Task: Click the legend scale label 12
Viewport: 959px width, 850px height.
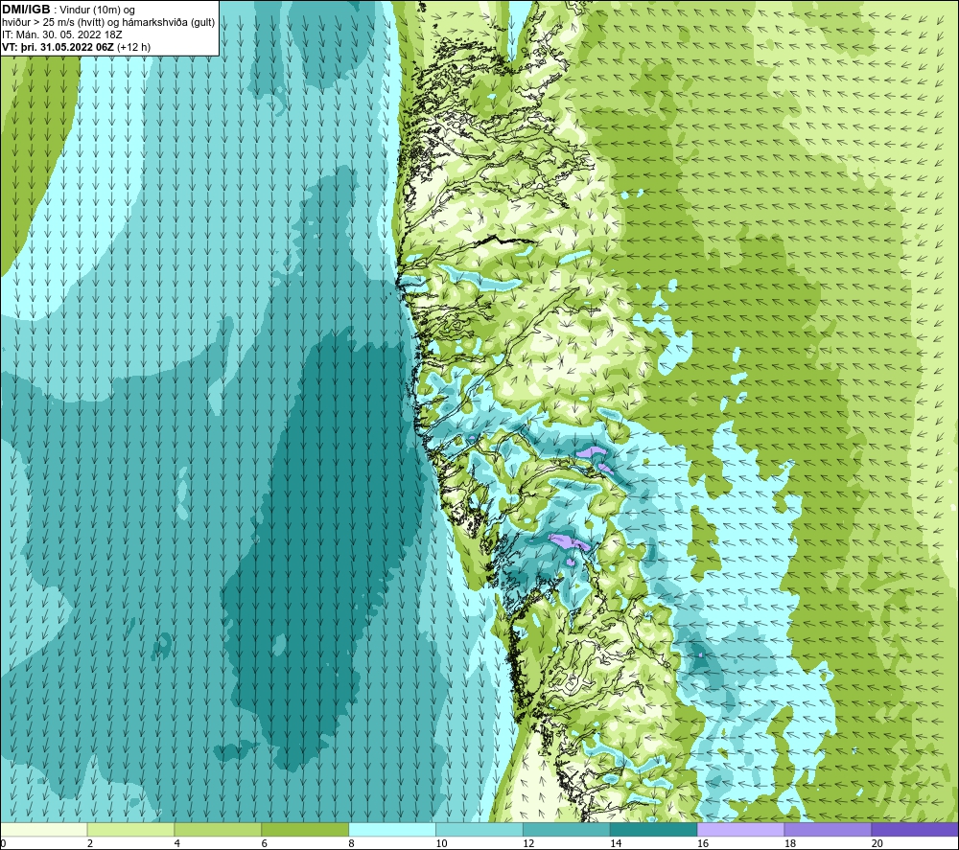Action: 528,843
